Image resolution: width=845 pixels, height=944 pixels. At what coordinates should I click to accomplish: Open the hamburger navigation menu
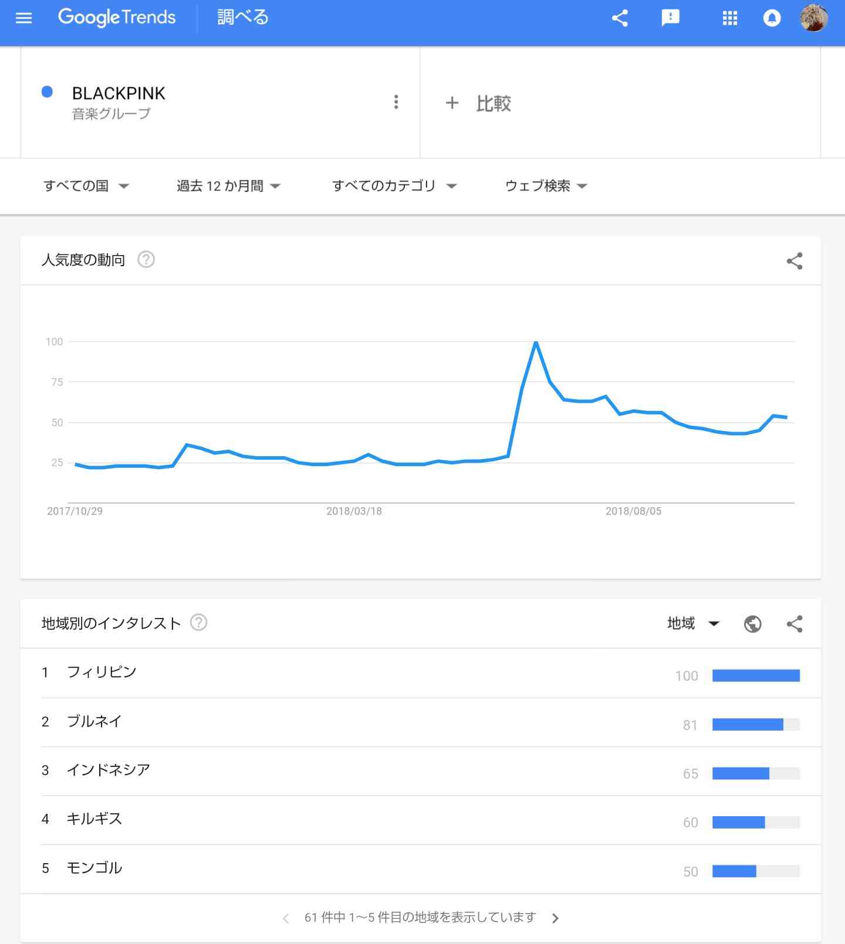(23, 18)
